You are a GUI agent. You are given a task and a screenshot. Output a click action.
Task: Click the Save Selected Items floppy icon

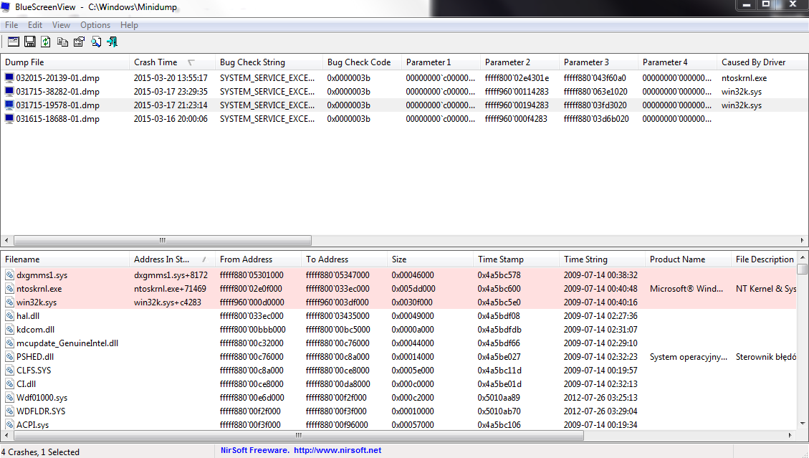point(30,42)
